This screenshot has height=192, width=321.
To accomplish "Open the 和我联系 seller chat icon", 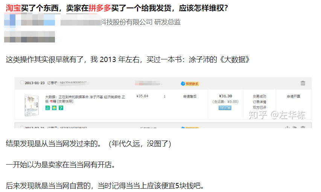I will pyautogui.click(x=190, y=84).
